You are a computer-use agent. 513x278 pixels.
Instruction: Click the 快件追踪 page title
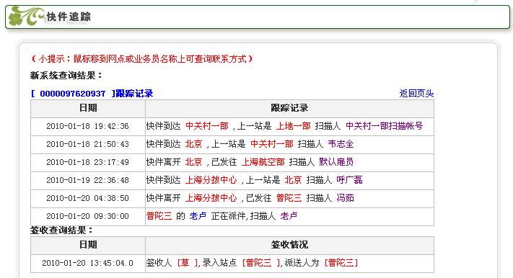(x=69, y=17)
